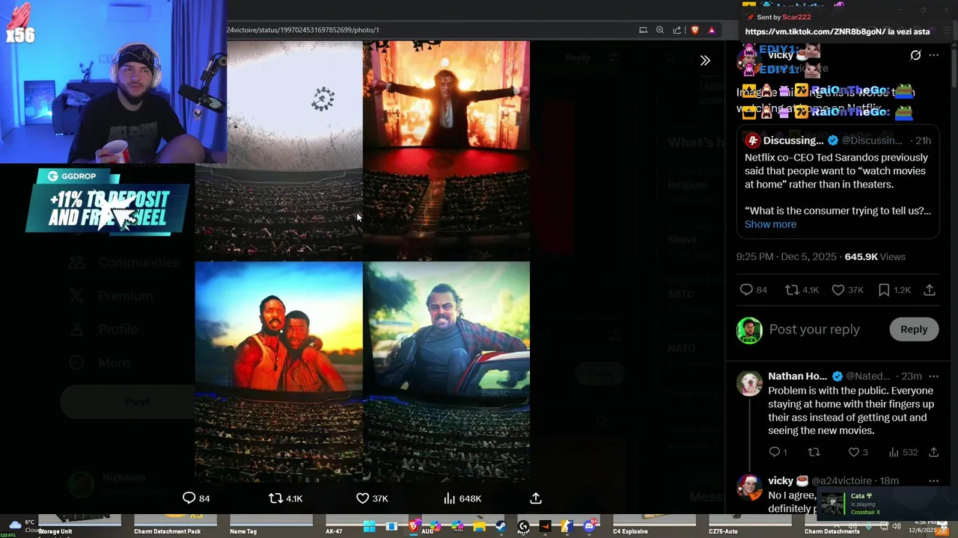
Task: Click the user avatar beside Post your reply
Action: pyautogui.click(x=749, y=330)
